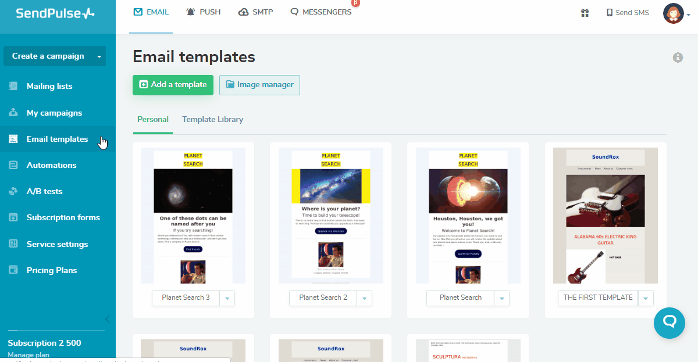The height and width of the screenshot is (362, 698).
Task: Expand THE FIRST TEMPLATE options menu
Action: (x=646, y=298)
